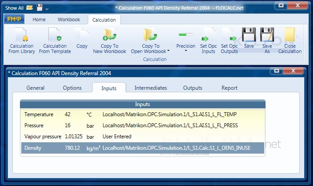Select the Vapour pressure row label
This screenshot has height=186, width=313.
(43, 137)
